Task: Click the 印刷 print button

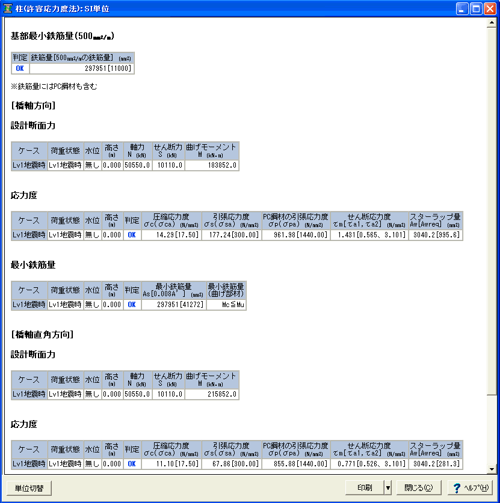Action: (x=365, y=488)
